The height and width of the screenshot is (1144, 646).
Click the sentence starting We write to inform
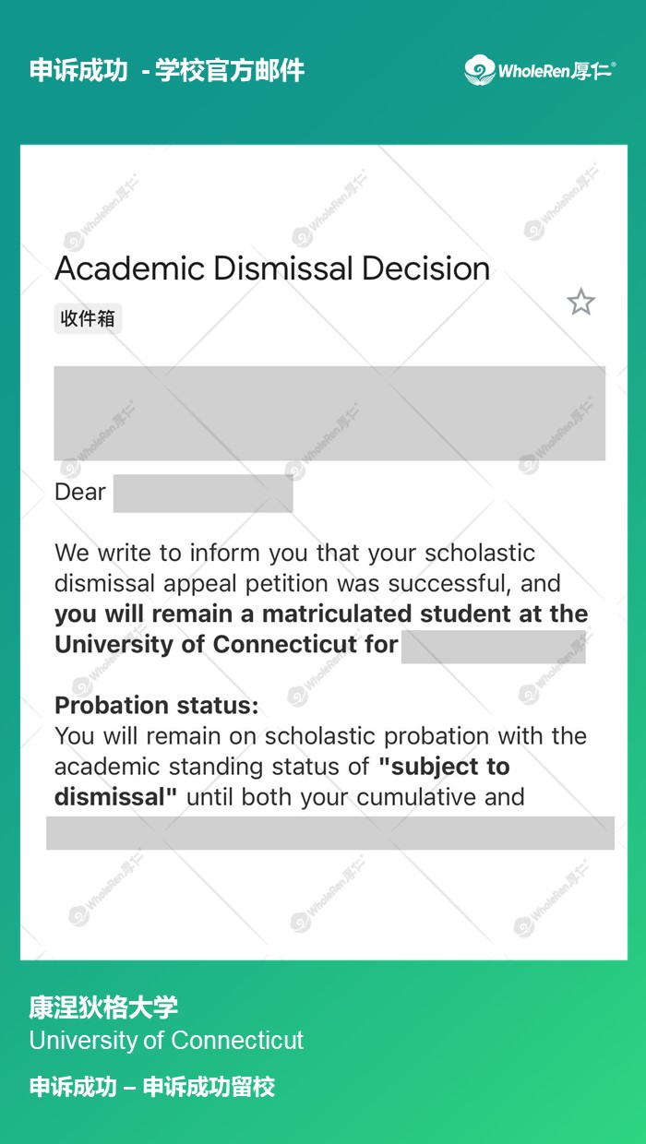pos(294,554)
